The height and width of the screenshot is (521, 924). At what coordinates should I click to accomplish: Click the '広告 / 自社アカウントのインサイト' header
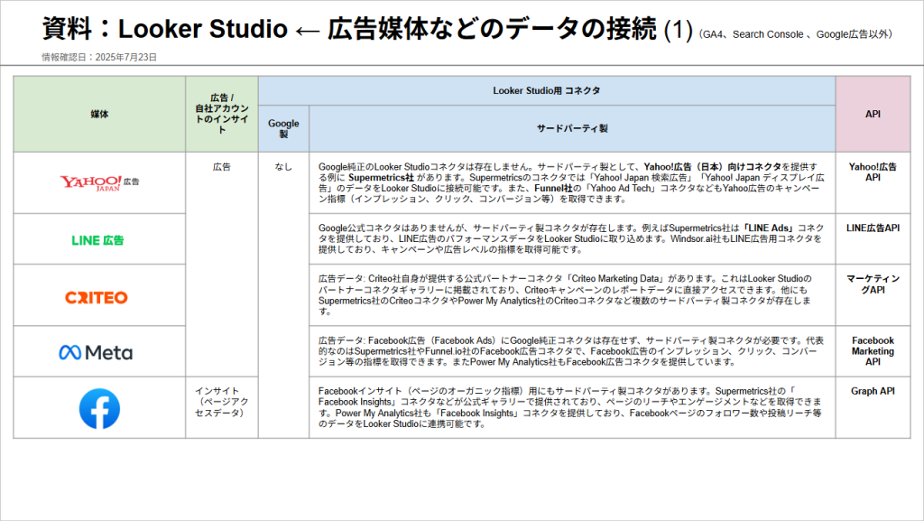pyautogui.click(x=222, y=114)
